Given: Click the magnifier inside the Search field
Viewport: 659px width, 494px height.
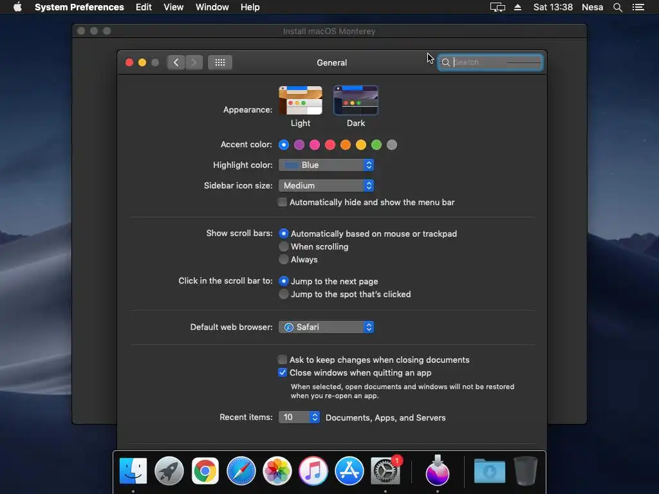Looking at the screenshot, I should 446,62.
